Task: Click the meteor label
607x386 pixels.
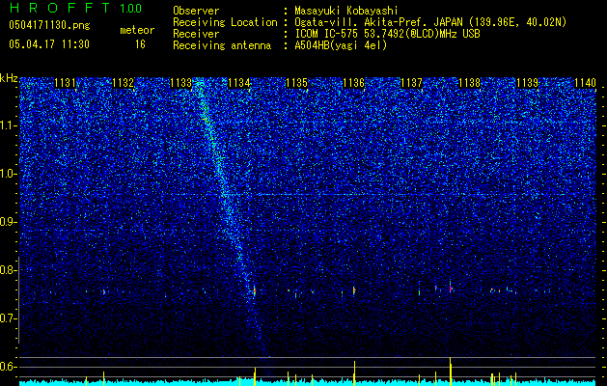Action: 137,30
